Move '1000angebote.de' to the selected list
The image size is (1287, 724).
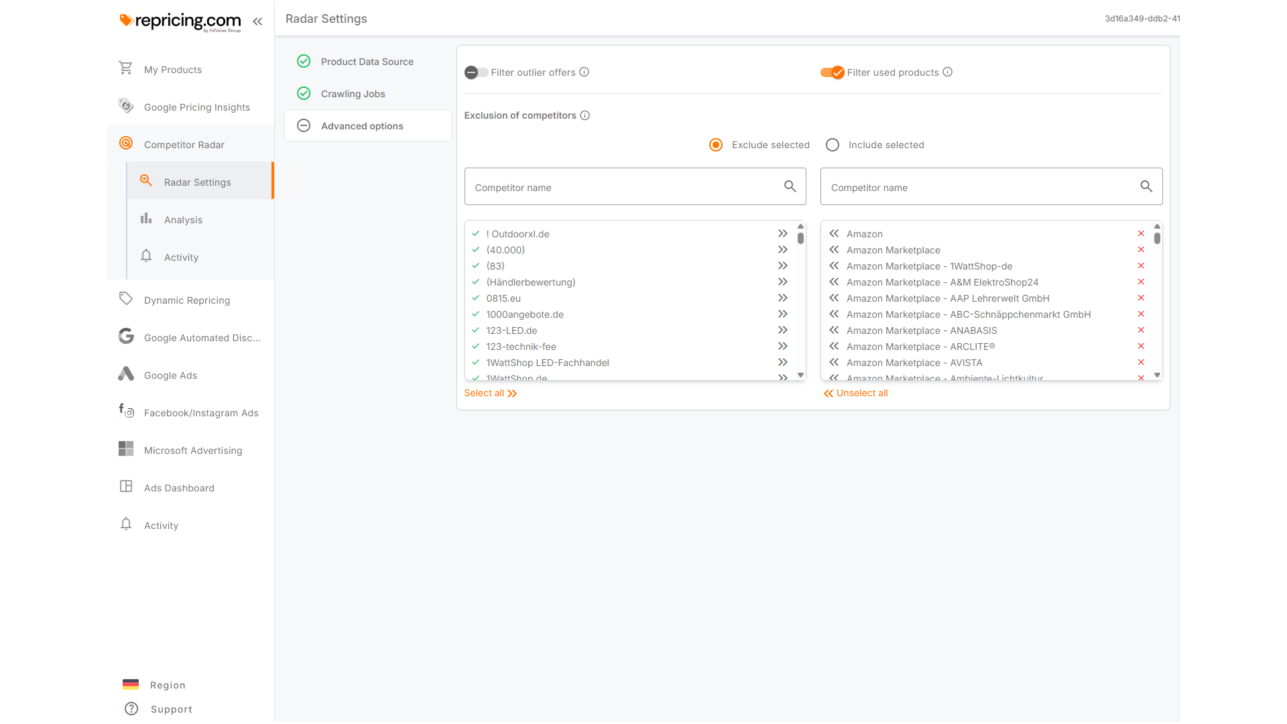coord(783,314)
